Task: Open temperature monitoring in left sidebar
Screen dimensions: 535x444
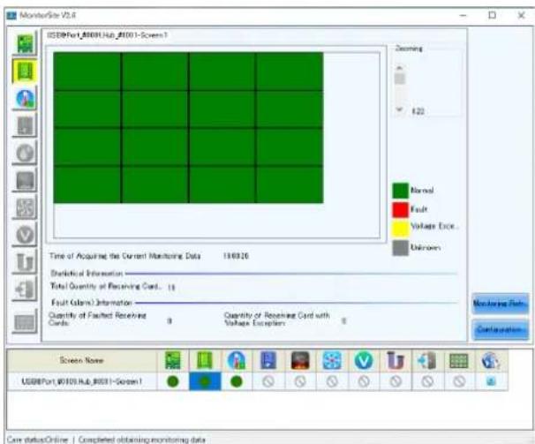Action: pyautogui.click(x=25, y=99)
